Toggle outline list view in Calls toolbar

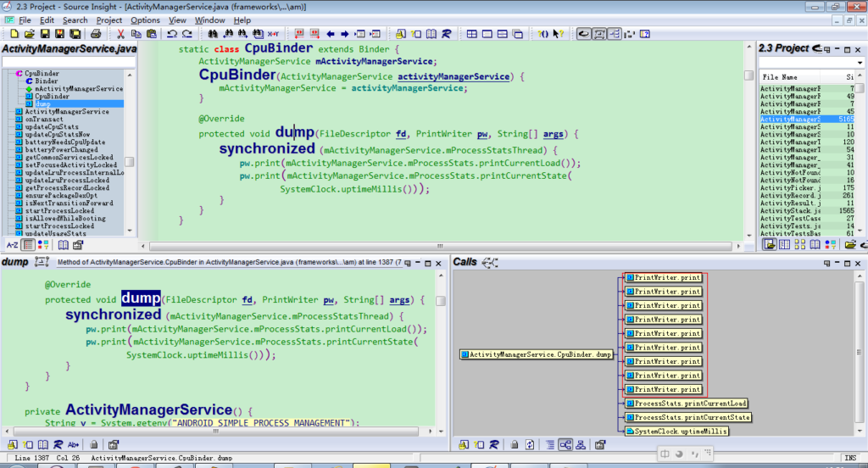[549, 445]
